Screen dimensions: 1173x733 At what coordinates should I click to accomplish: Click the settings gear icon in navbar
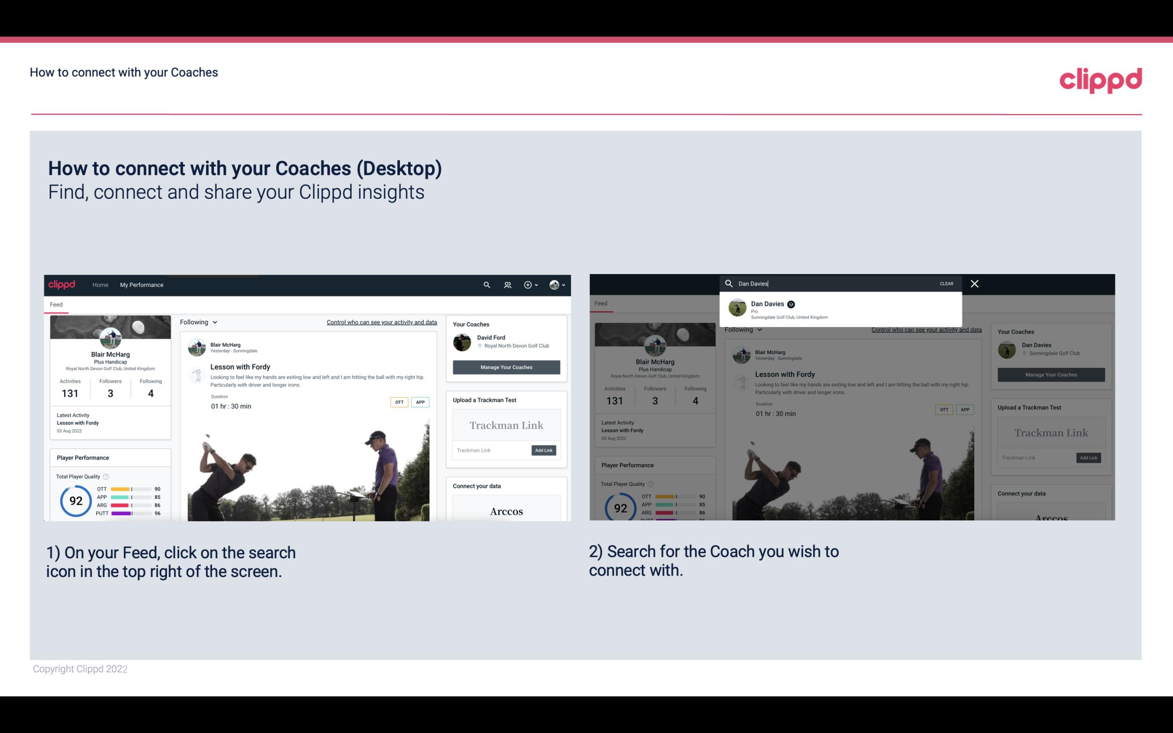pos(528,285)
